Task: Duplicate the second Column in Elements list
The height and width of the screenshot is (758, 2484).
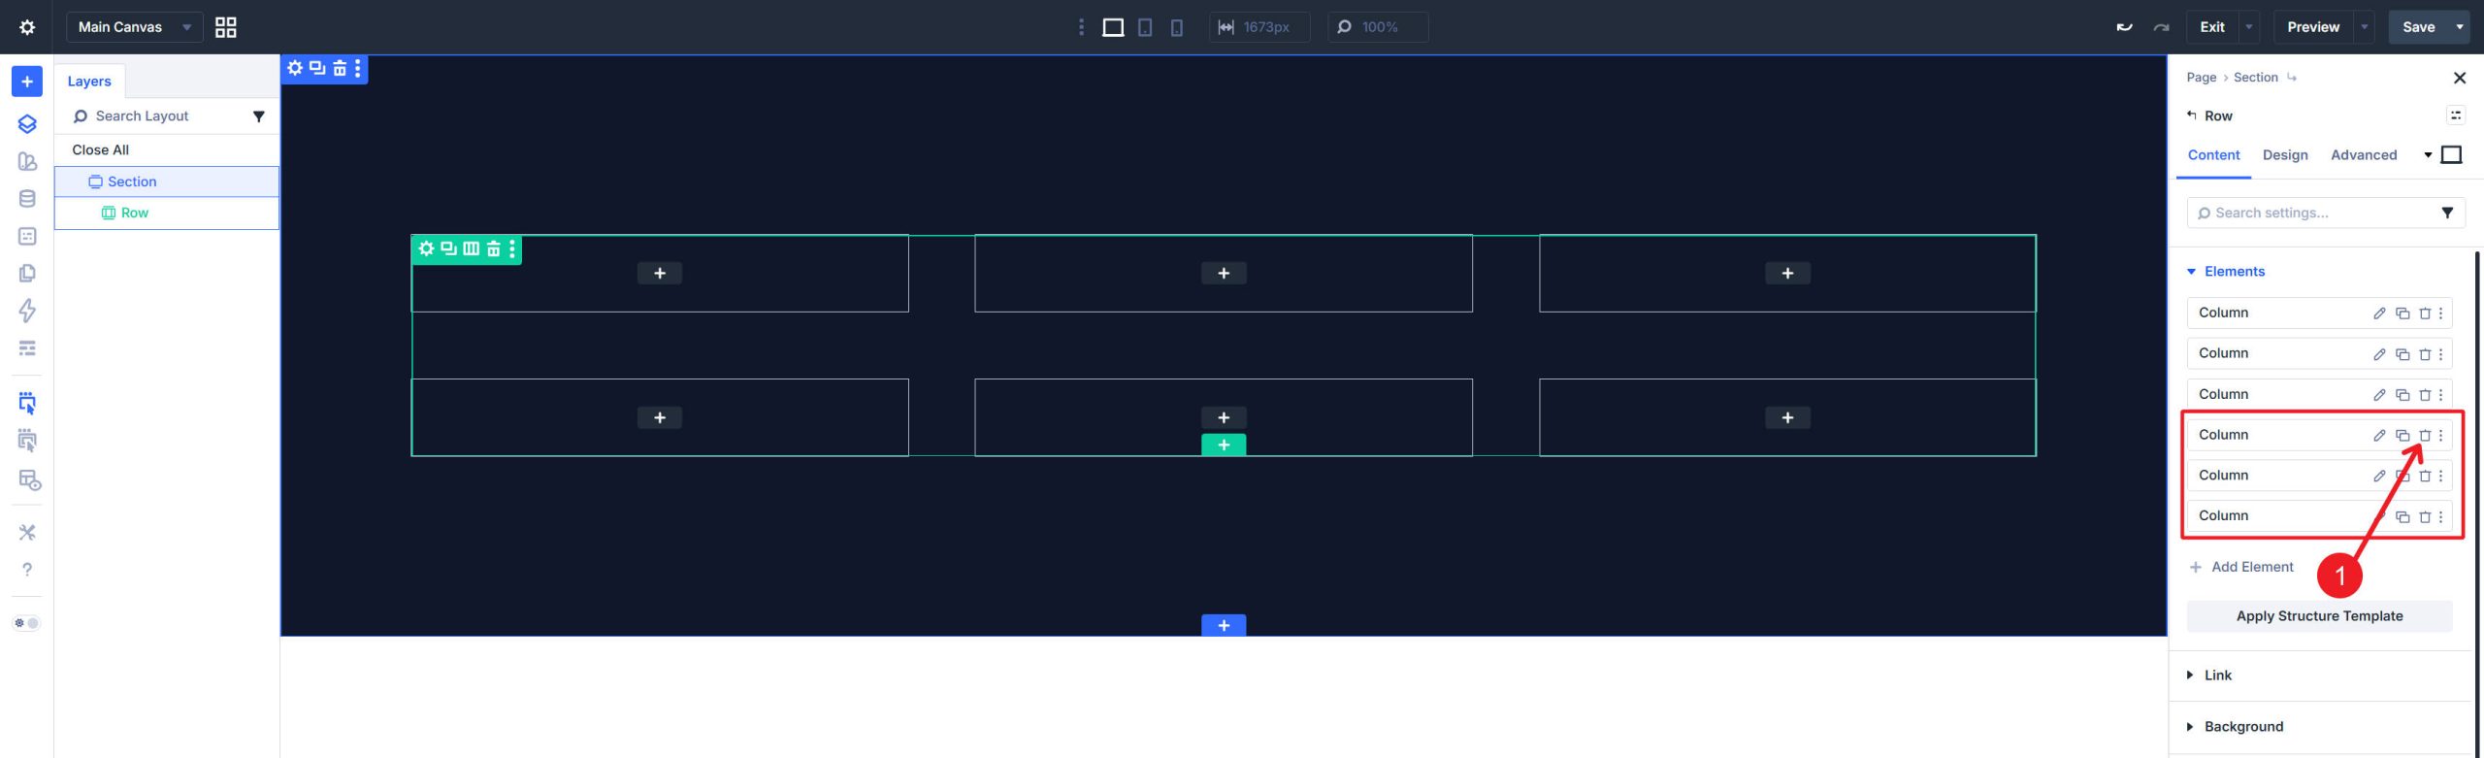Action: 2402,354
